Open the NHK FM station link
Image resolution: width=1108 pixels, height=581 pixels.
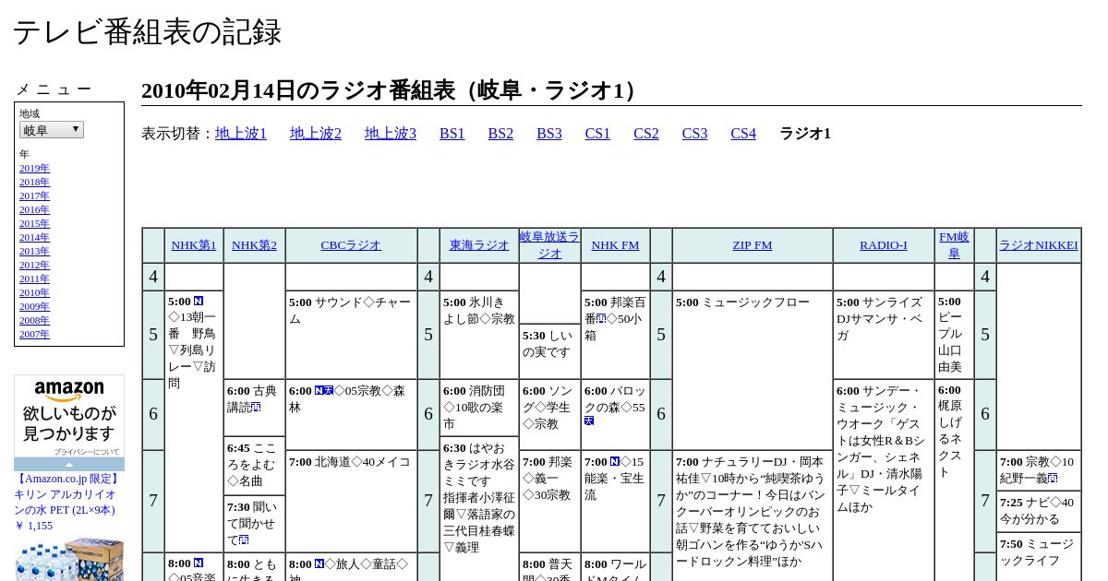pos(615,245)
